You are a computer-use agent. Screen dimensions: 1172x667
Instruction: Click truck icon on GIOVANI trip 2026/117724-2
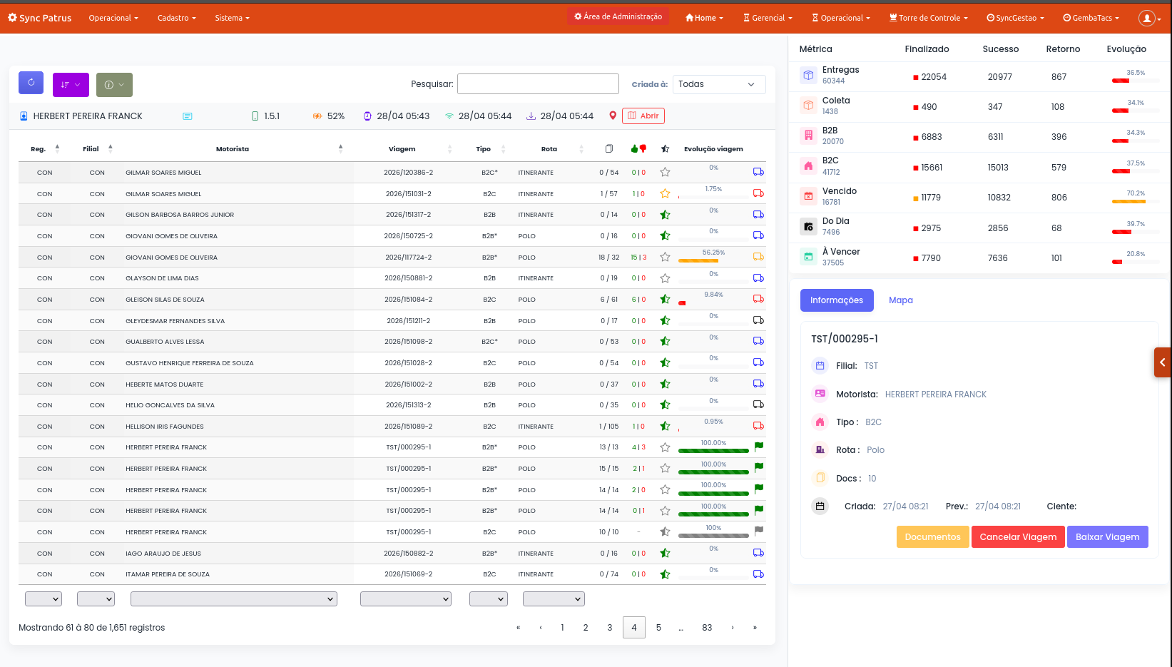pos(758,257)
